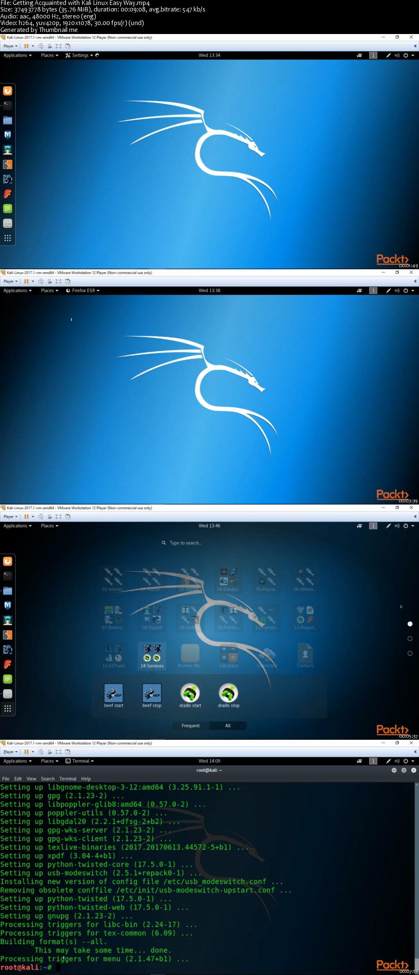
Task: Expand the Player dropdown in the 13:34 frame
Action: (10, 46)
